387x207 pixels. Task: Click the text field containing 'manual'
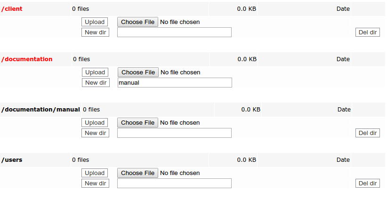coord(175,82)
